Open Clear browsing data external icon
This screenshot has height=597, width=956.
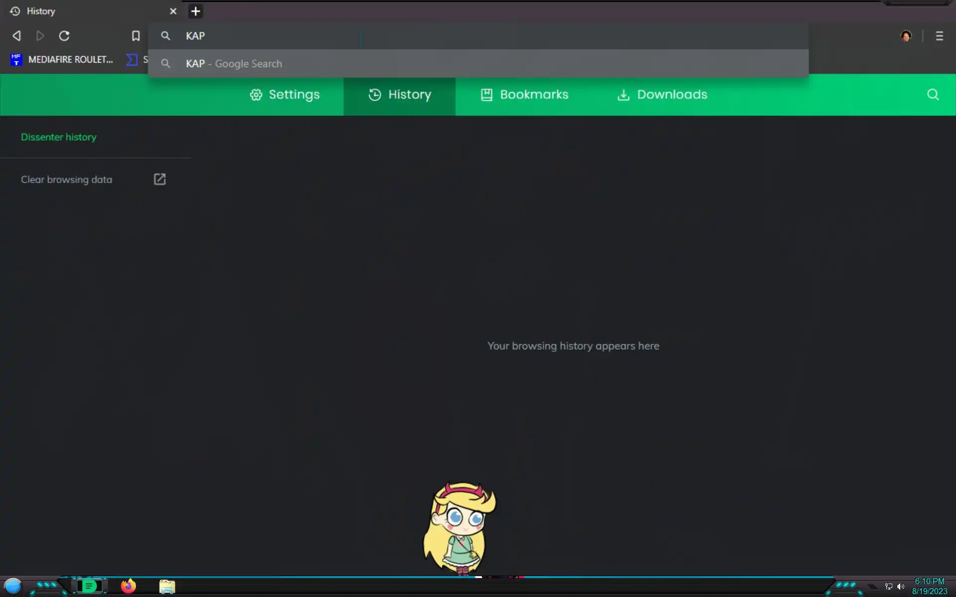[x=159, y=179]
